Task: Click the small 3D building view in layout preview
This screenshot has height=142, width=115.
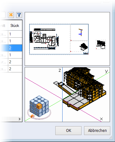Action: pyautogui.click(x=84, y=46)
